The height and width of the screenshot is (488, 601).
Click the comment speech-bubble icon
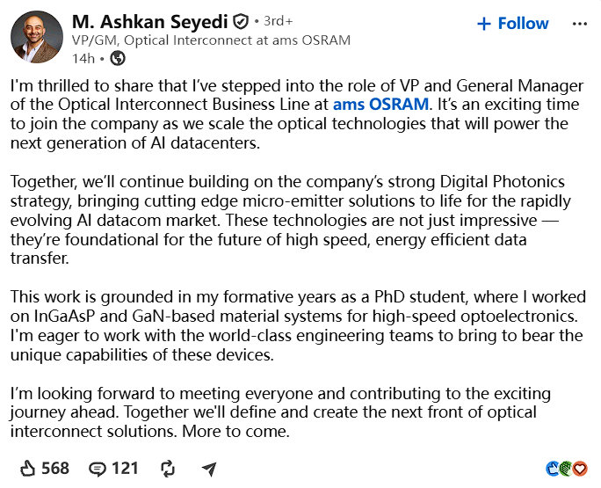pos(98,470)
